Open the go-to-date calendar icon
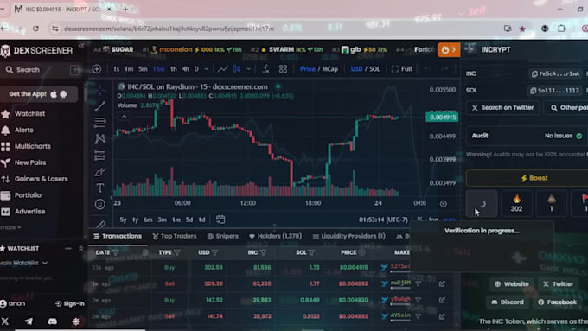Screen dimensions: 588x331 [x=220, y=220]
